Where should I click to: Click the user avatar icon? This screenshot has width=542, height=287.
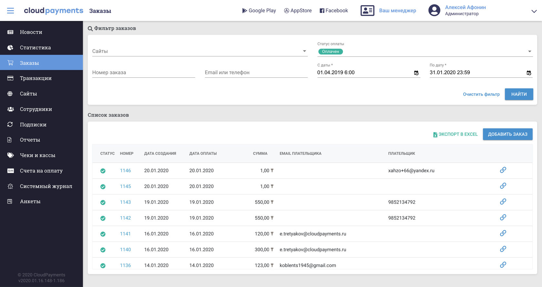[434, 10]
